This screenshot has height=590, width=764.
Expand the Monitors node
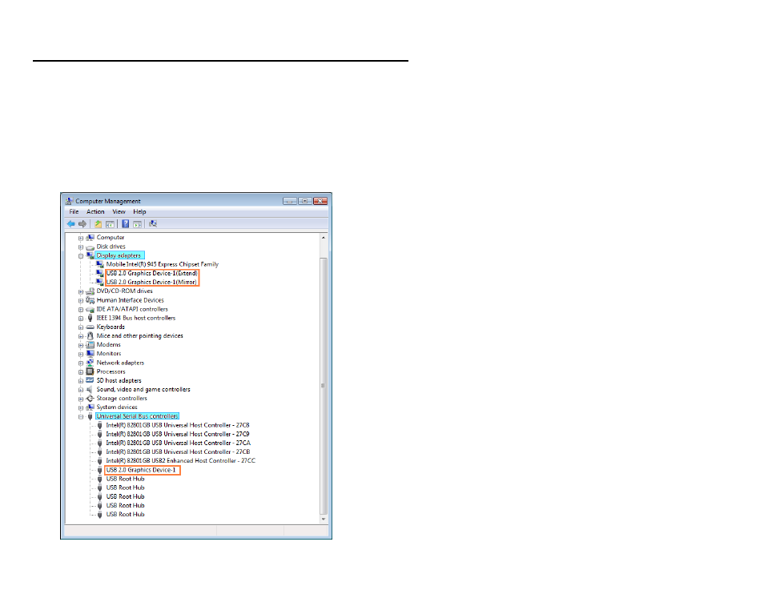pos(81,354)
